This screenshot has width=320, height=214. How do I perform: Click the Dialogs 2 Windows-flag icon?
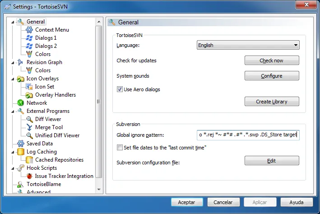pos(29,46)
